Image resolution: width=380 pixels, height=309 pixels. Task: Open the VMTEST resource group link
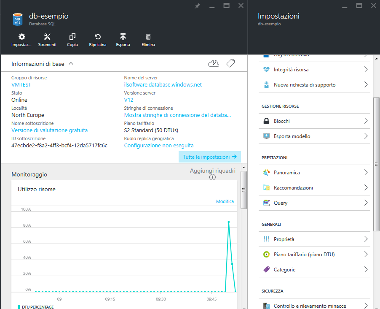[21, 85]
